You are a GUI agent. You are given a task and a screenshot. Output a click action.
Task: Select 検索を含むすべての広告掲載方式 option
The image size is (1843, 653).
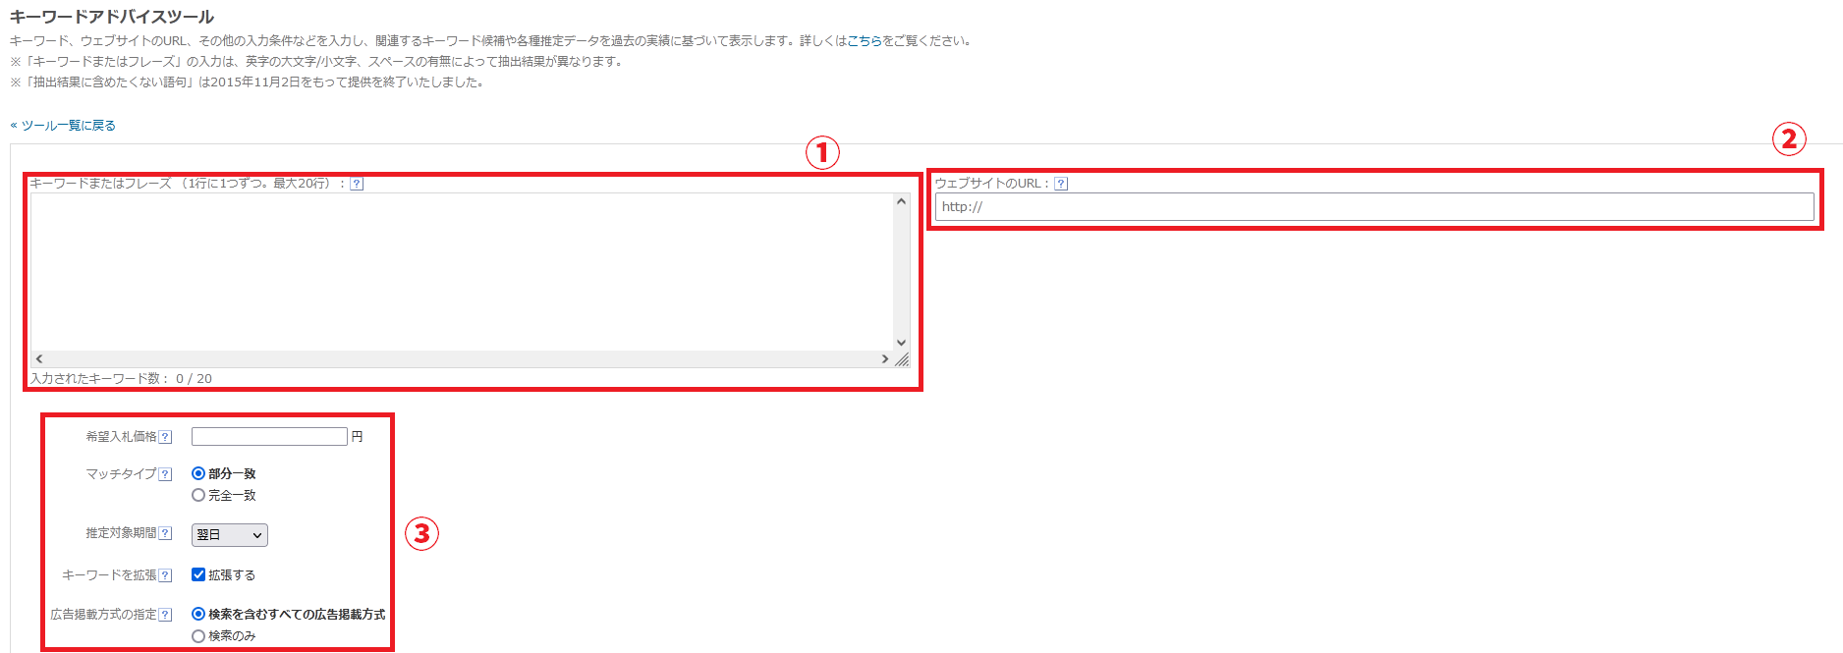pos(198,614)
